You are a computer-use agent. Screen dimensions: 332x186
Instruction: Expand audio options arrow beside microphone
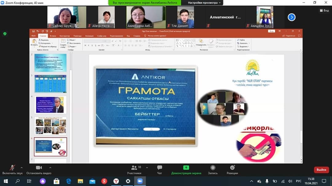tap(22, 168)
